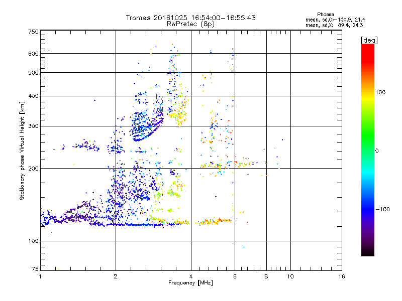Viewport: 402px width, 301px height.
Task: Click the y-axis '100' tick label
Action: [33, 241]
